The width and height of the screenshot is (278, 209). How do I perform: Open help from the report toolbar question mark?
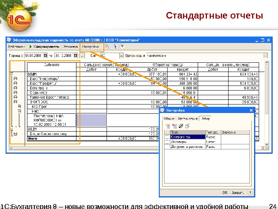point(122,46)
